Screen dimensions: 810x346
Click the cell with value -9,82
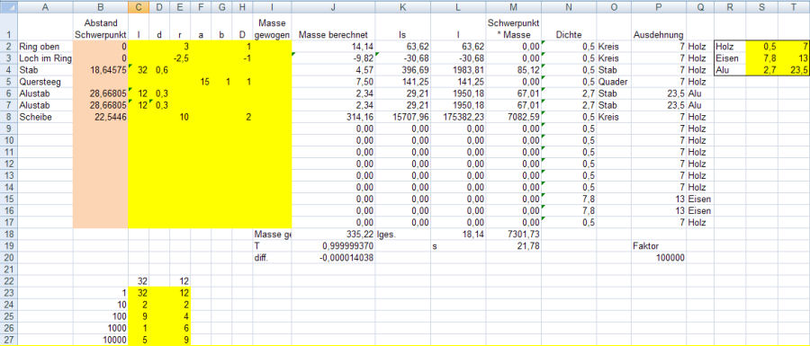333,58
